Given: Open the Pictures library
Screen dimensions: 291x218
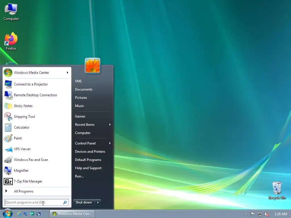Looking at the screenshot, I should [x=92, y=98].
